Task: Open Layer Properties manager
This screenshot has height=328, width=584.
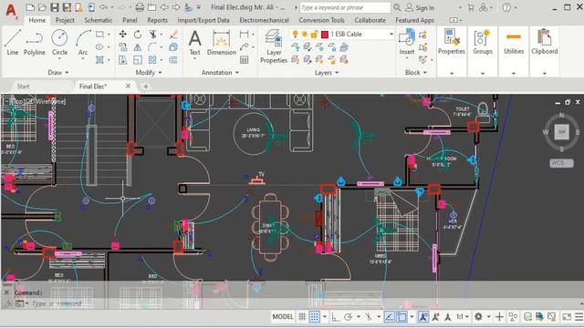Action: click(x=274, y=46)
